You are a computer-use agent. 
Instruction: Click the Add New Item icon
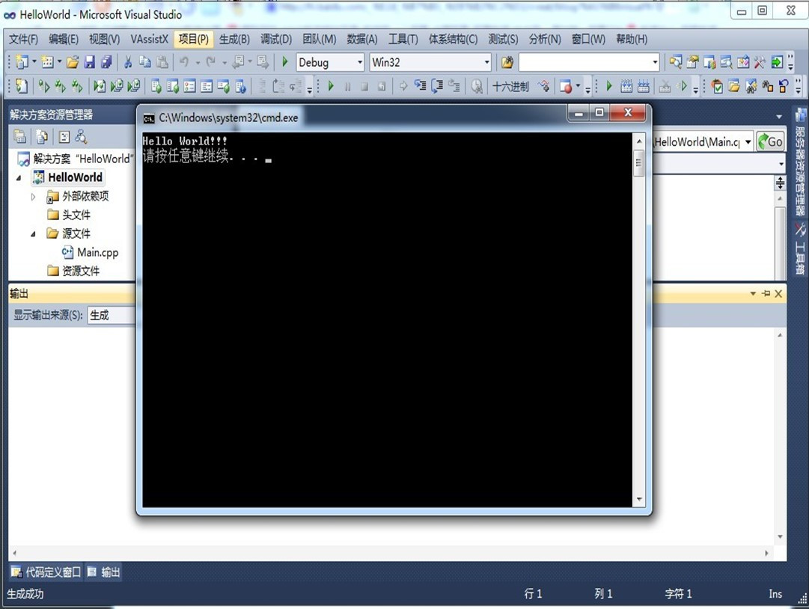(47, 62)
